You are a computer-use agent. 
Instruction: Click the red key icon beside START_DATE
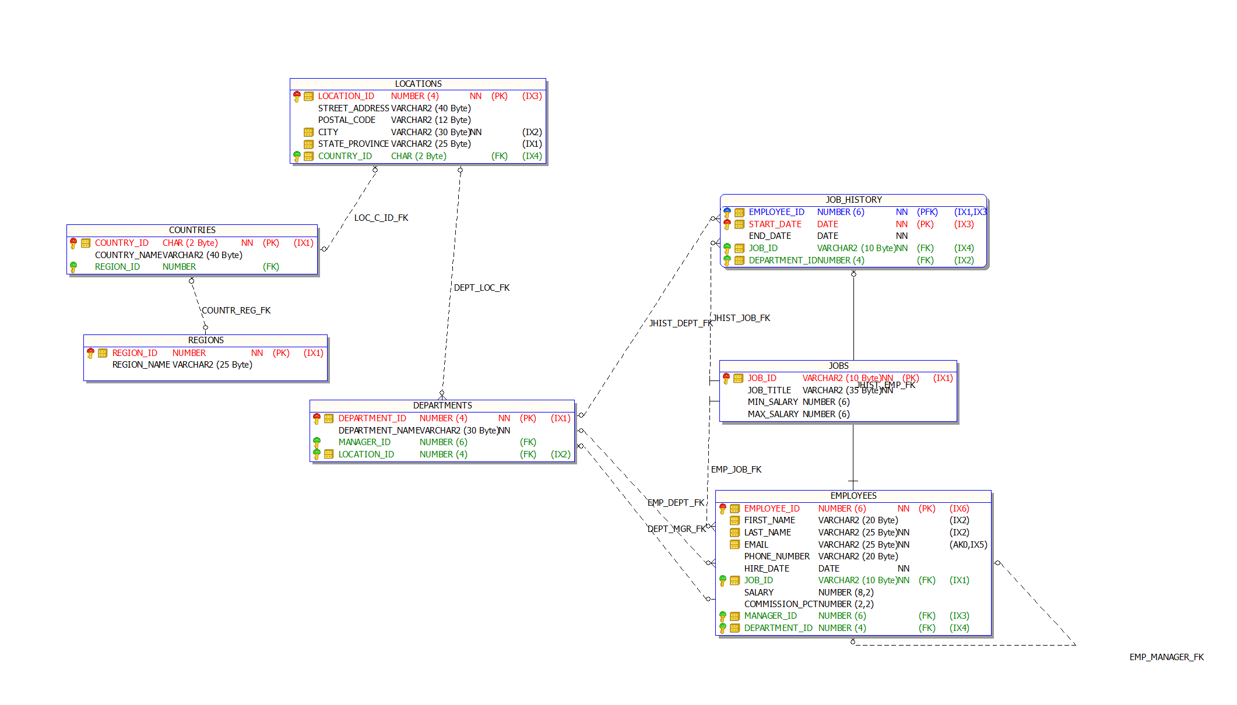click(727, 224)
